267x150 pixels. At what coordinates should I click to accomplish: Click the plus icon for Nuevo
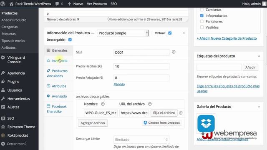(x=69, y=4)
